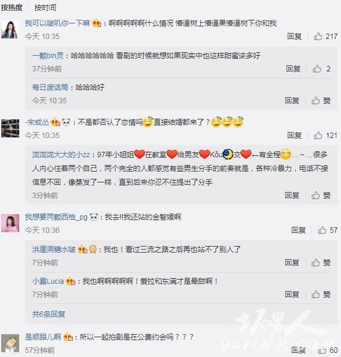Open the first commenter's avatar photo
341x357 pixels.
(x=10, y=29)
